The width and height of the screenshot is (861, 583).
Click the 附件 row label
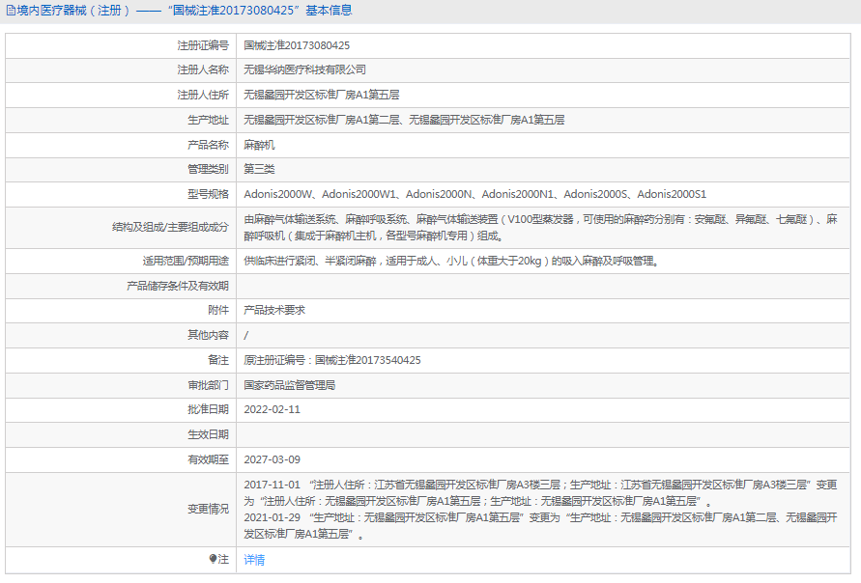pos(218,310)
